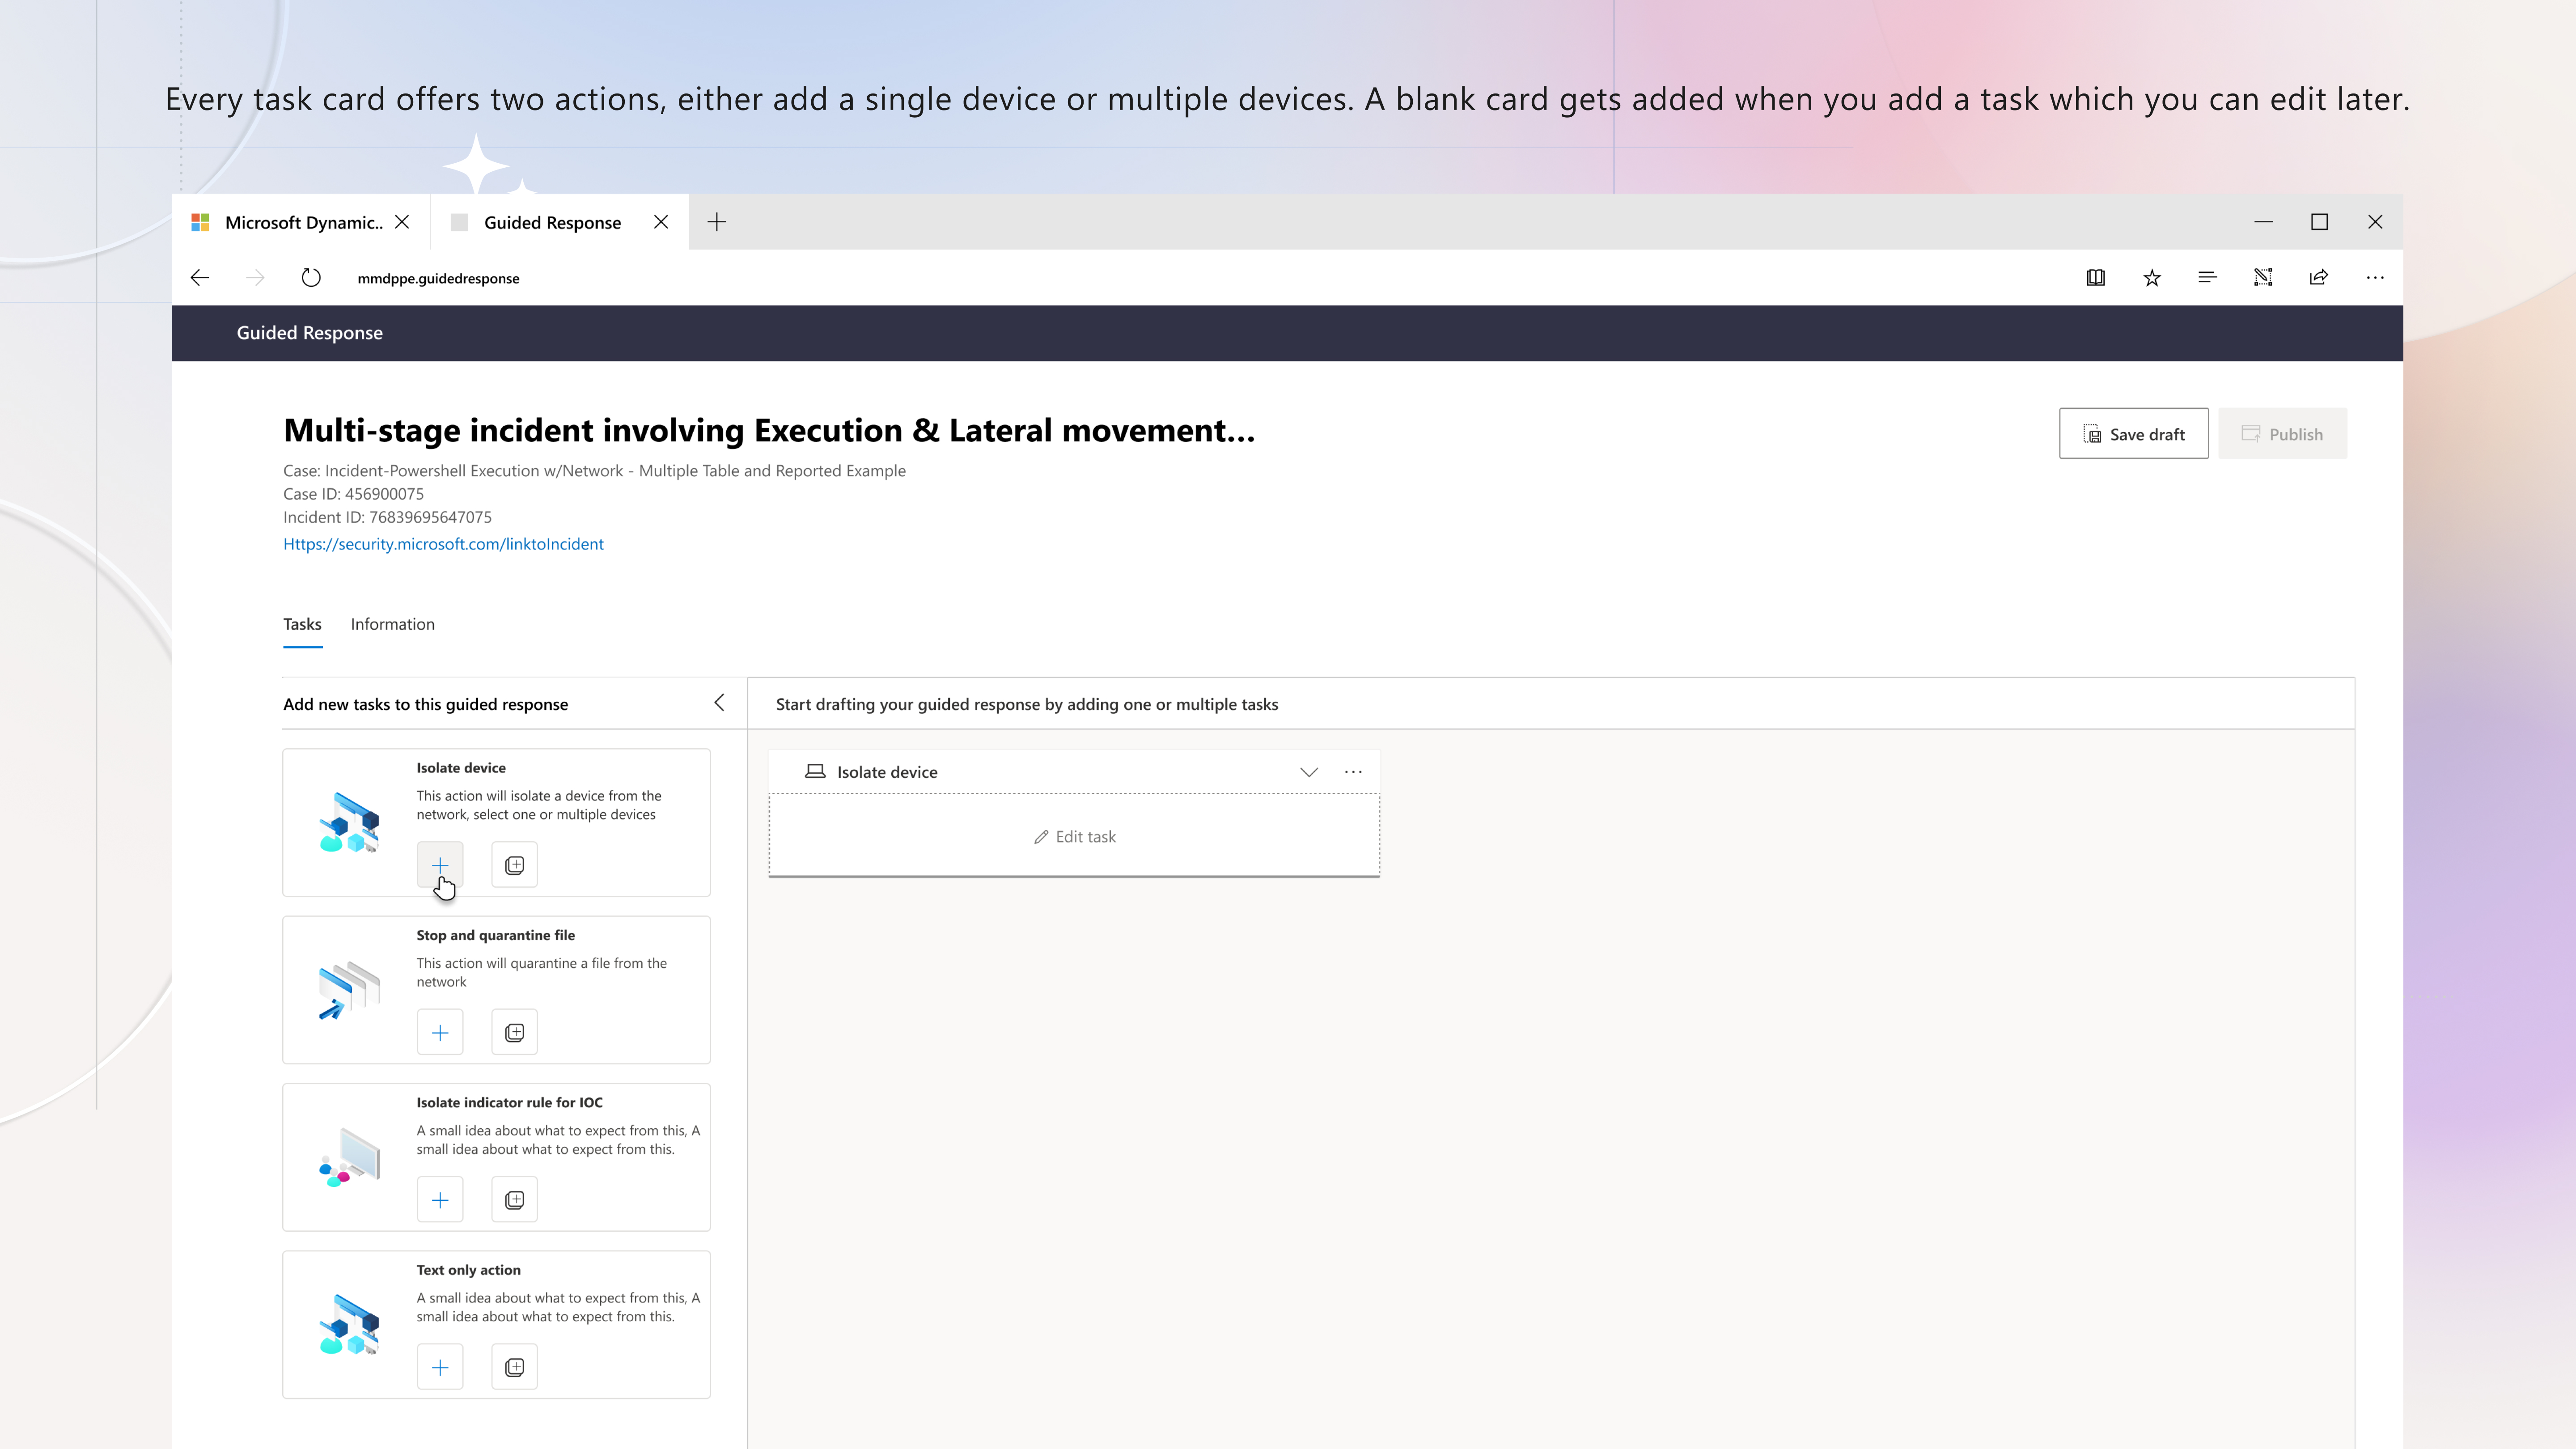The height and width of the screenshot is (1449, 2576).
Task: Open the browser hub icon
Action: (2207, 278)
